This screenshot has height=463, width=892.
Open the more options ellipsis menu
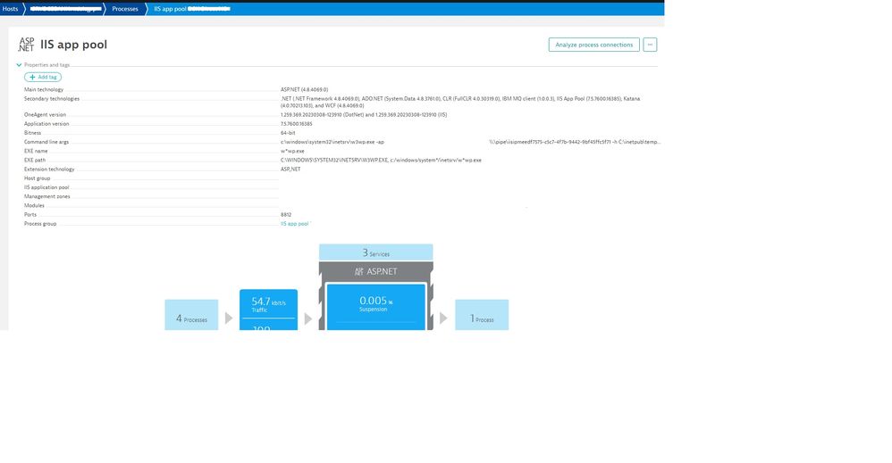tap(650, 45)
